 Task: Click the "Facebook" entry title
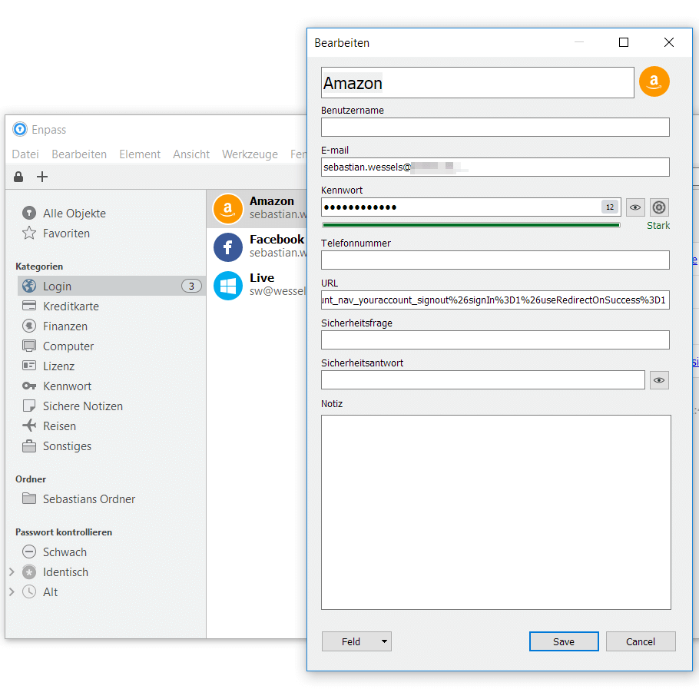277,240
